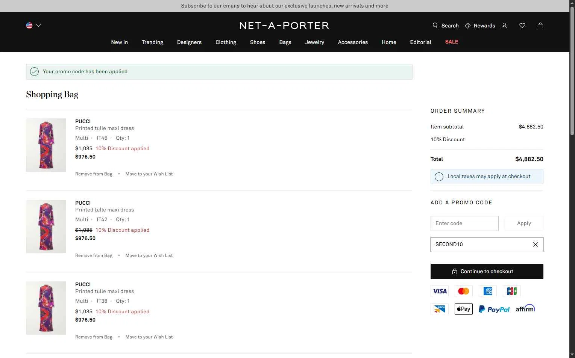Viewport: 575px width, 358px height.
Task: Click the lock icon on checkout button
Action: (455, 272)
